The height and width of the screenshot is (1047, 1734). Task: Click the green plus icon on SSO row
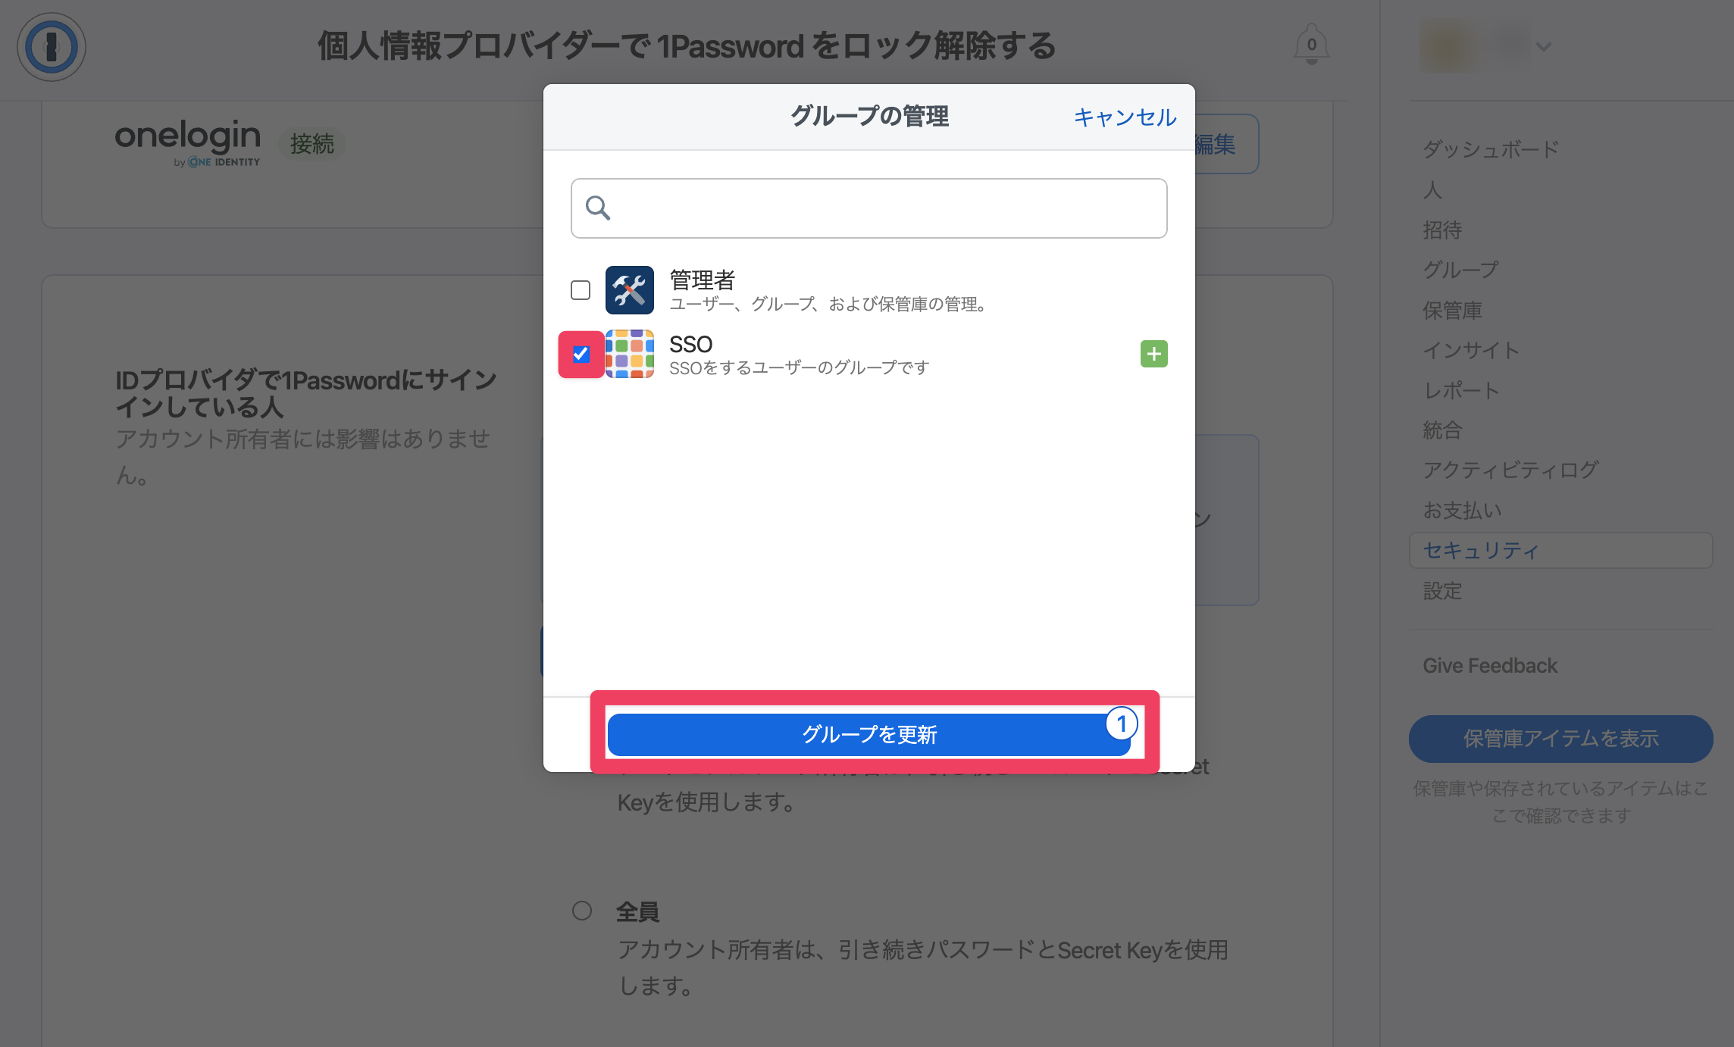click(1153, 354)
